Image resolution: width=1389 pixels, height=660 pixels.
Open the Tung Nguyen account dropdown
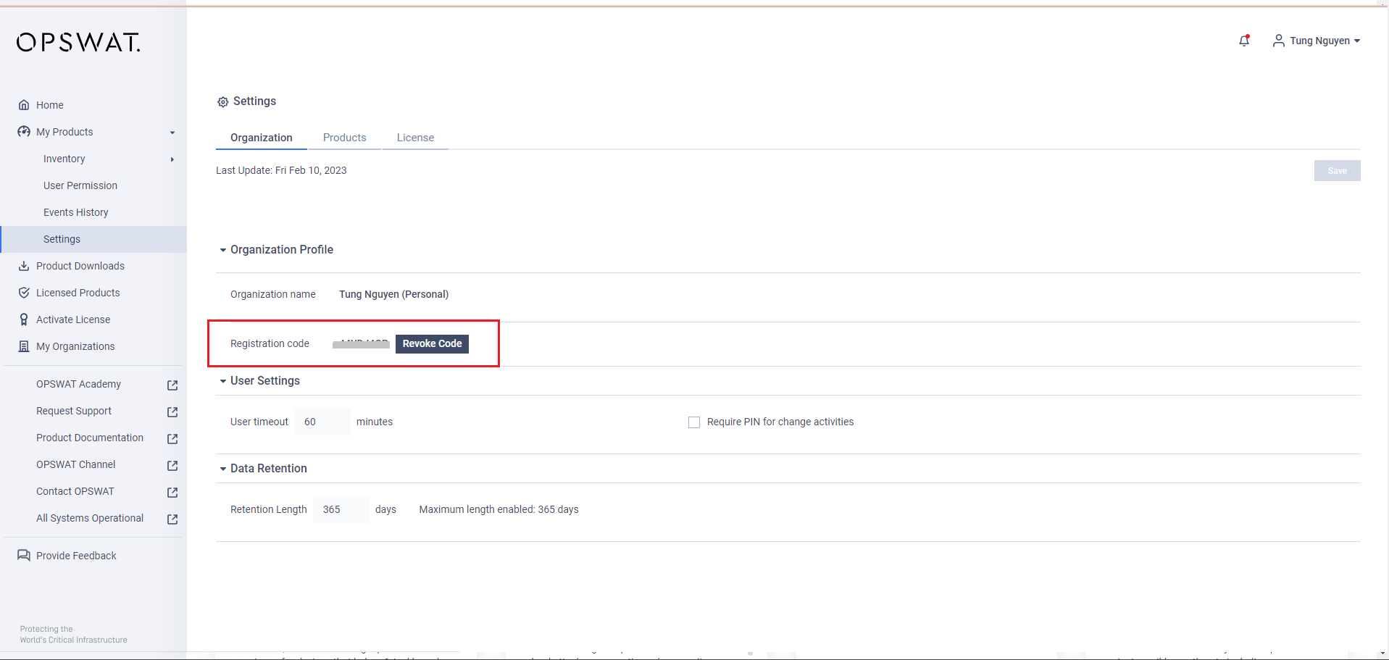(1317, 41)
